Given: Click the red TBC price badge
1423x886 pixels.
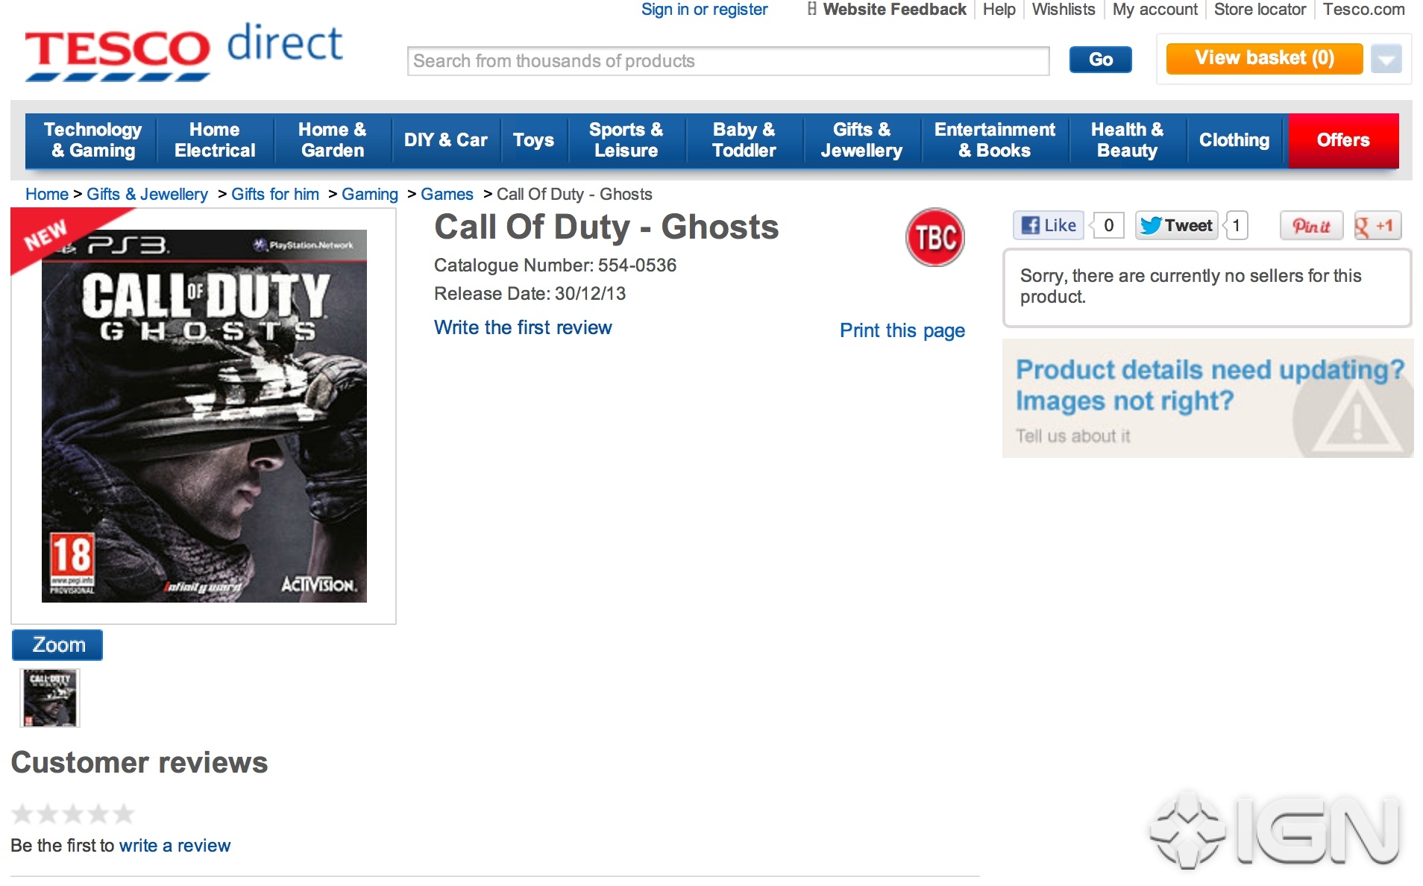Looking at the screenshot, I should point(934,237).
